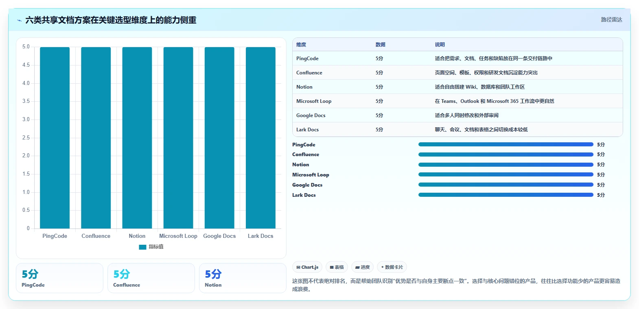Click the Notion progress bar
This screenshot has width=639, height=309.
[506, 165]
